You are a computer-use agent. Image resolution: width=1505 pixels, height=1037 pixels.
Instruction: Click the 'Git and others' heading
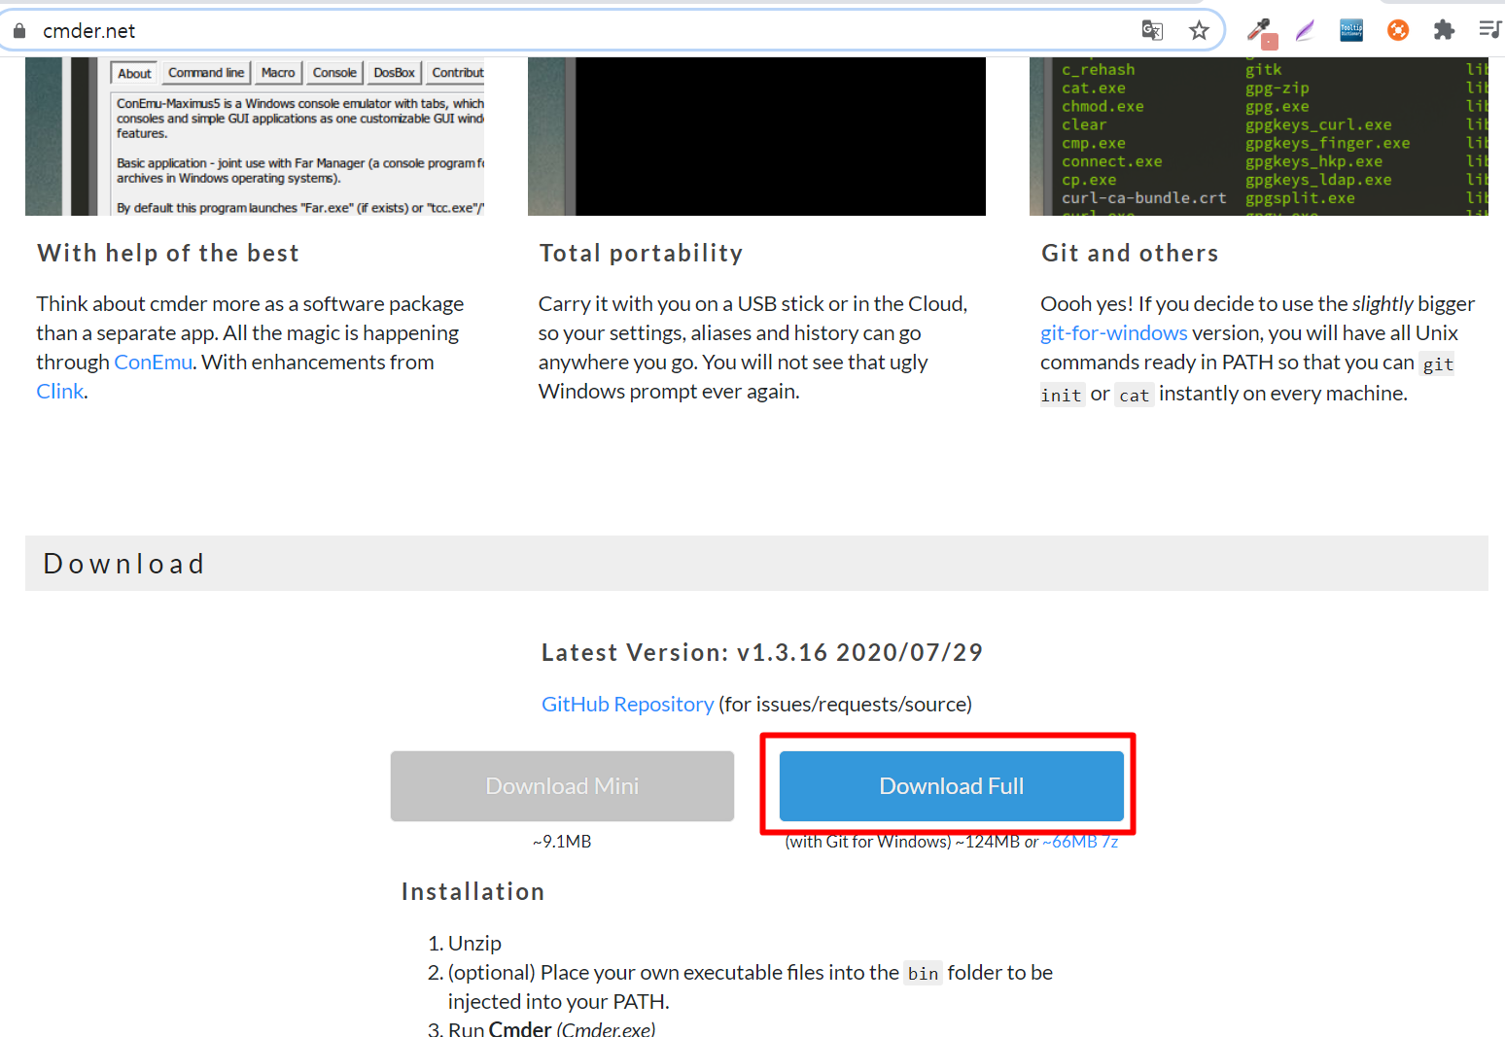[1130, 253]
